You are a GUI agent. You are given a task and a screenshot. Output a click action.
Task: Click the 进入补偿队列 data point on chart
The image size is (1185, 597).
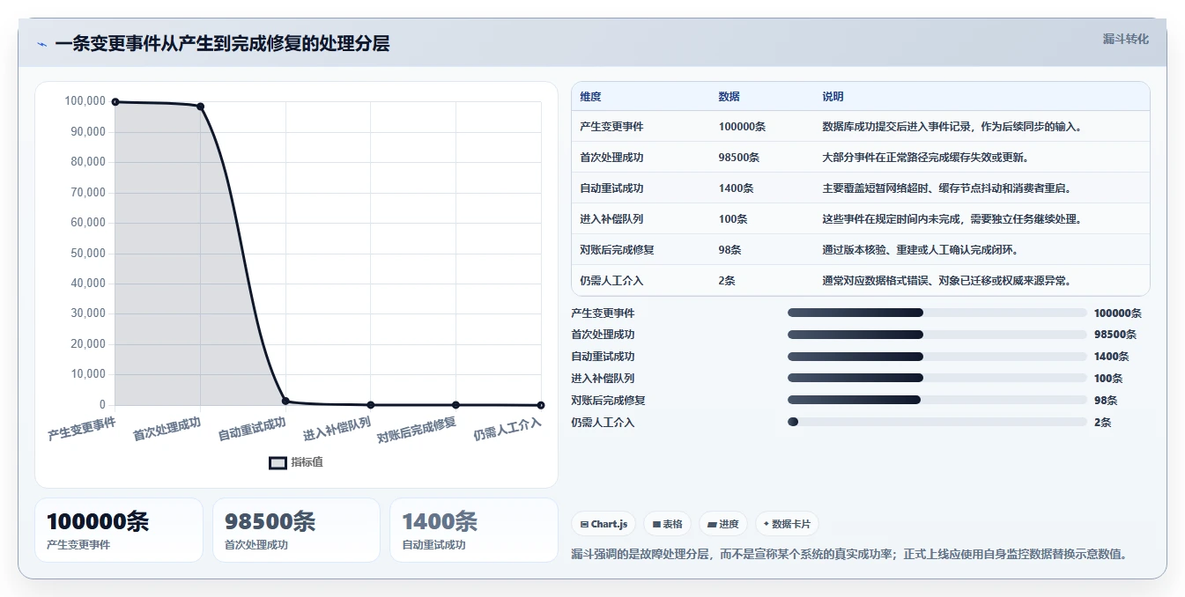(370, 405)
